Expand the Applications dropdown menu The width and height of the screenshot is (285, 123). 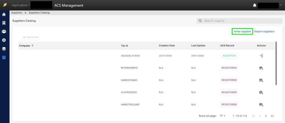point(21,5)
